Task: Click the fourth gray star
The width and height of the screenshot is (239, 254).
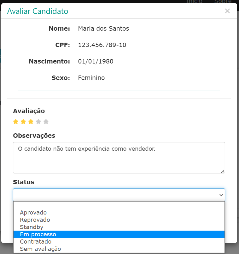Action: click(x=38, y=121)
